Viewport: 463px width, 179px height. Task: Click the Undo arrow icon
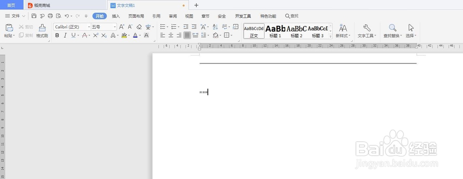(67, 16)
